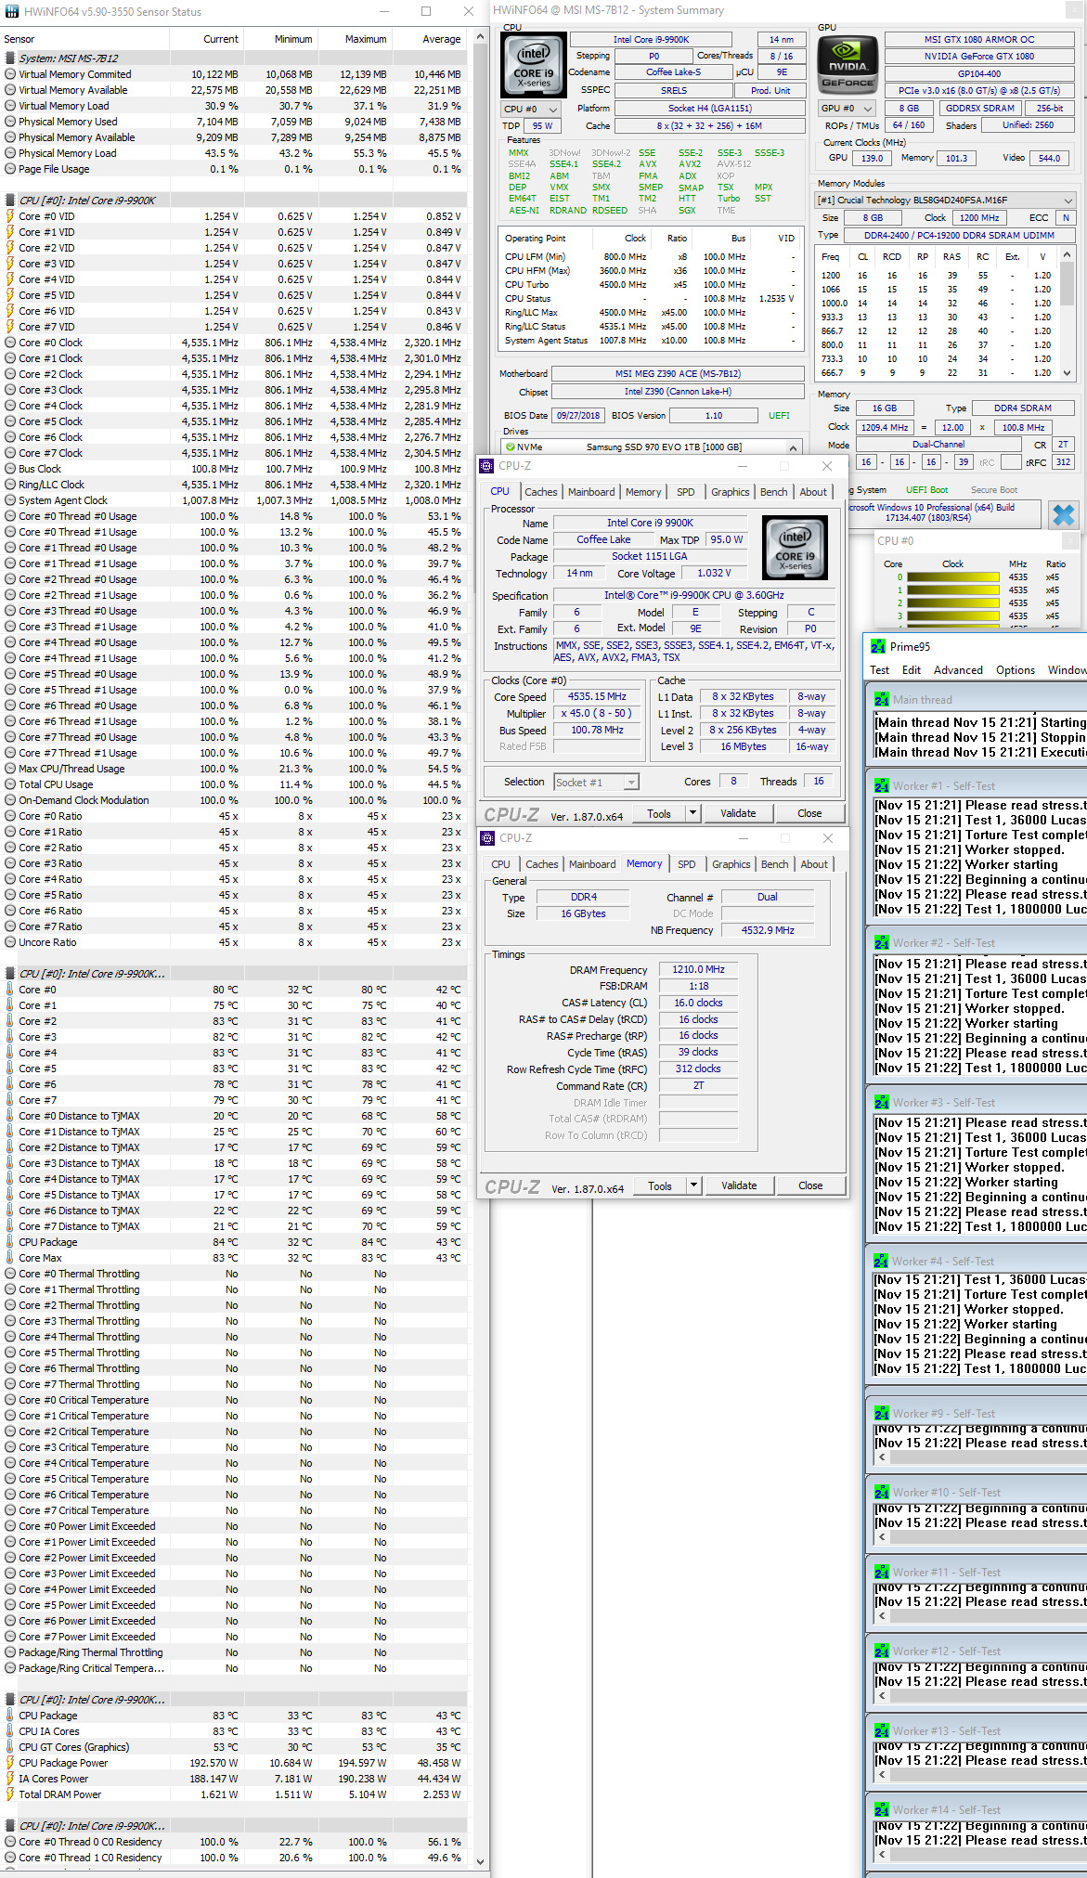
Task: Click the Main thread window icon in Prime95
Action: 881,699
